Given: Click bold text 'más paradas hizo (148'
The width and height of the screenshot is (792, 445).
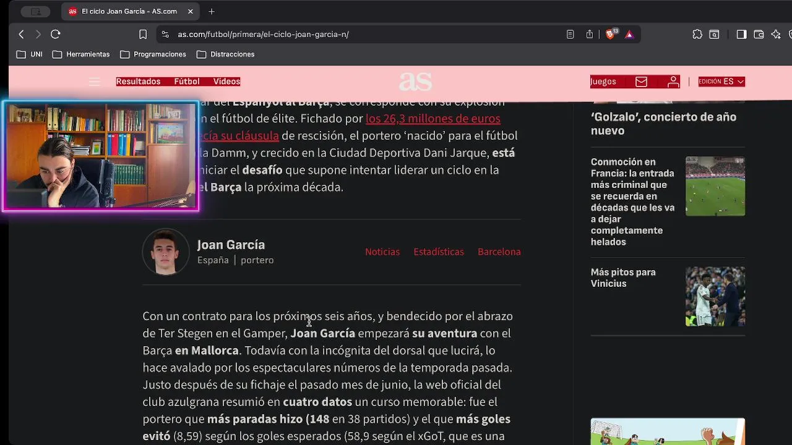Looking at the screenshot, I should [268, 419].
